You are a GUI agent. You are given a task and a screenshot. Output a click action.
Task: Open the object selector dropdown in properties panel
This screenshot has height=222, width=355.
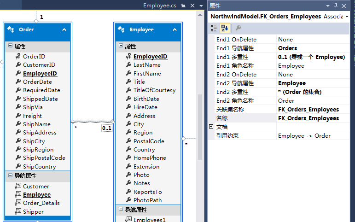[x=347, y=17]
